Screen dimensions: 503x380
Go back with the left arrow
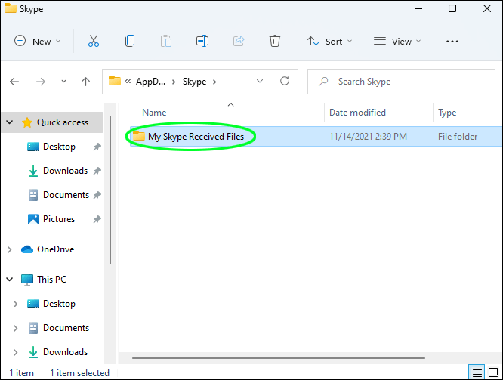[14, 82]
